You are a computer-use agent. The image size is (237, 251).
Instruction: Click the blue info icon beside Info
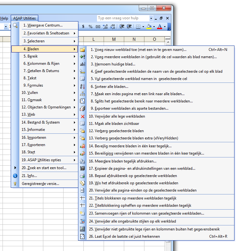(15, 176)
